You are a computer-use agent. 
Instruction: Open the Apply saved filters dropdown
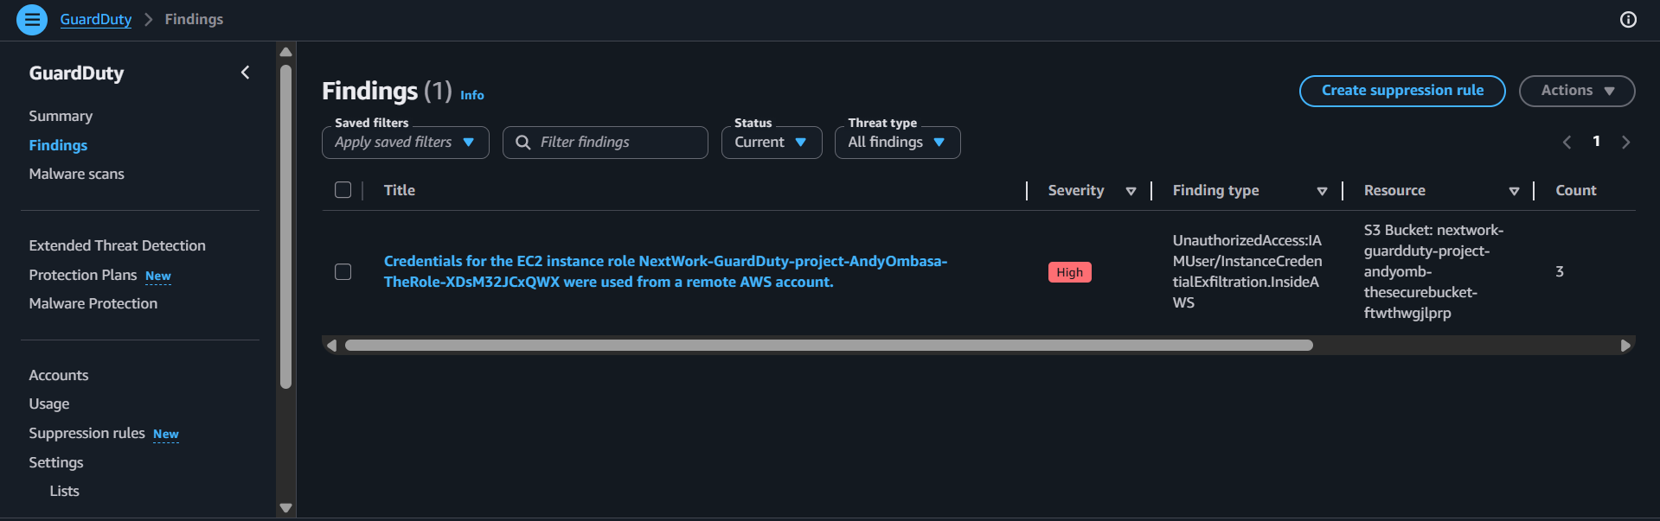pos(406,143)
